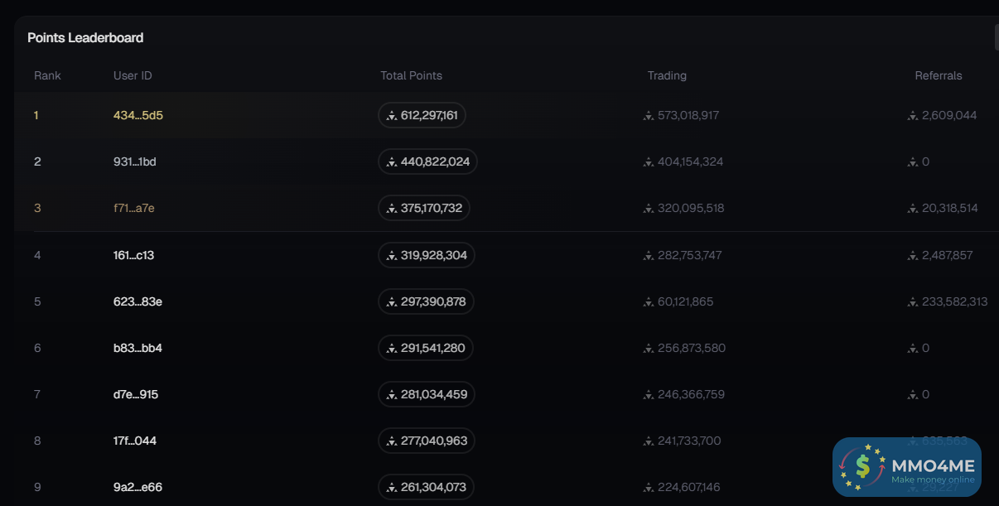999x506 pixels.
Task: Click the referral points icon beside 20,318,514
Action: click(913, 209)
